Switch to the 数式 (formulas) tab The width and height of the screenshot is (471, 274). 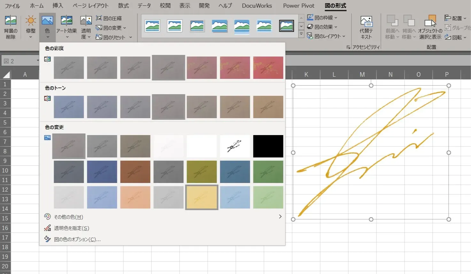(123, 6)
